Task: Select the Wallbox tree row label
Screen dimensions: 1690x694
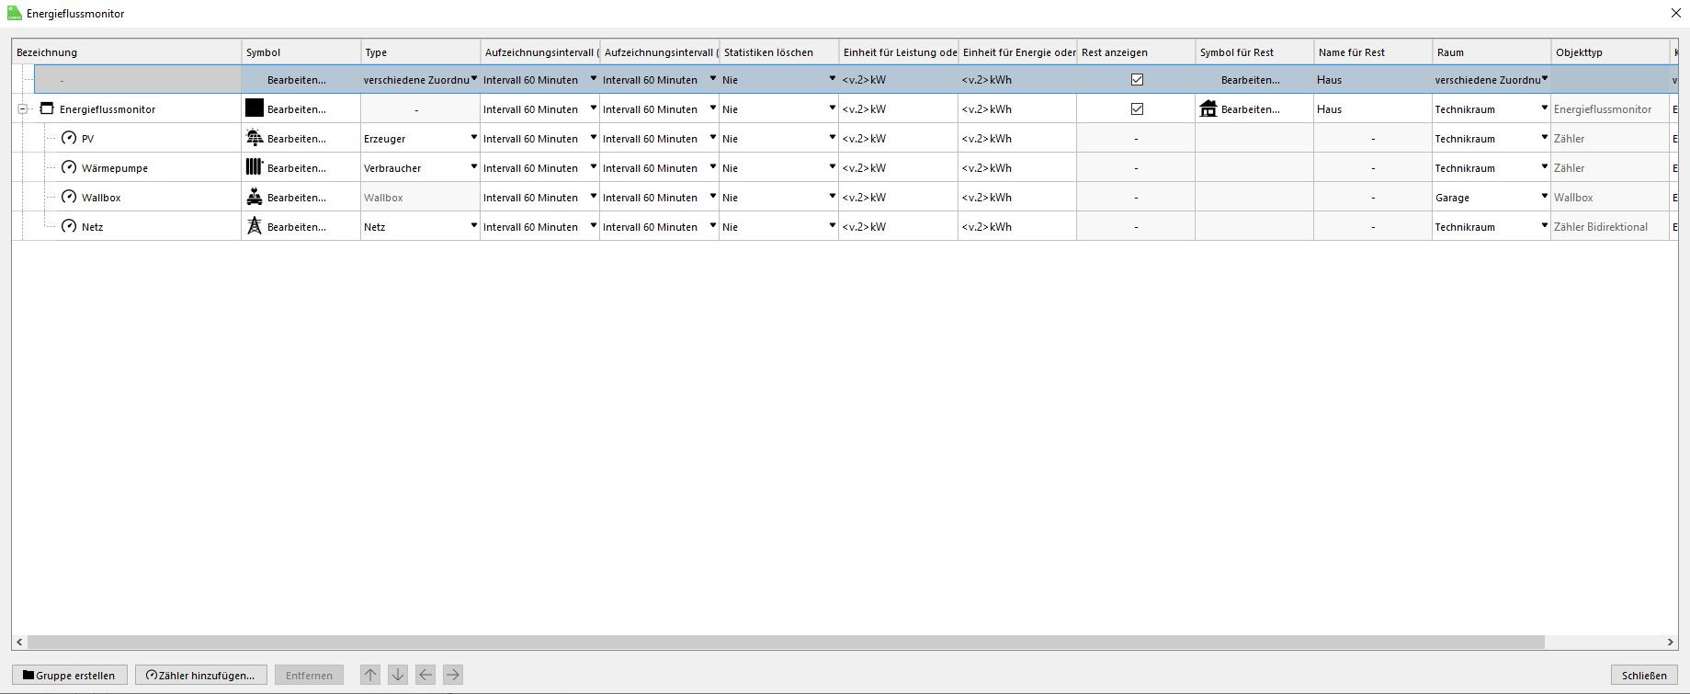Action: (101, 198)
